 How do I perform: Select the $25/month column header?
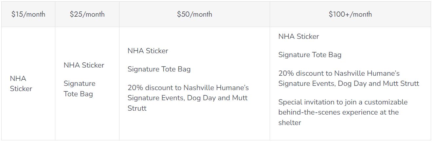pyautogui.click(x=87, y=14)
